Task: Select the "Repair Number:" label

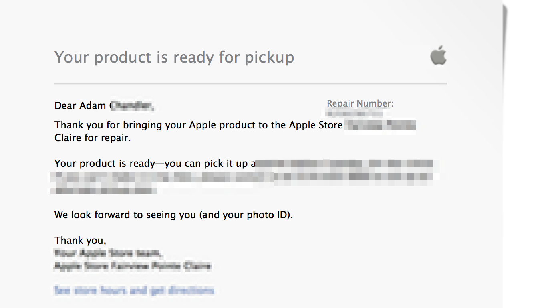Action: pos(360,103)
